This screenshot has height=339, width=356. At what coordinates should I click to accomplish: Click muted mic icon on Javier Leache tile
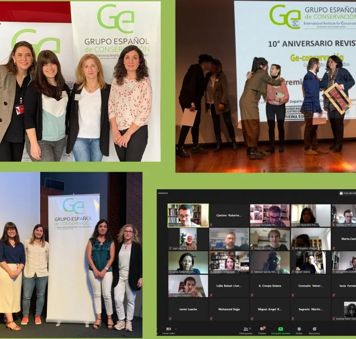[170, 319]
